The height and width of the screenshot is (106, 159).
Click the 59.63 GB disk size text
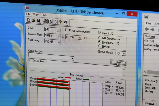[150, 88]
